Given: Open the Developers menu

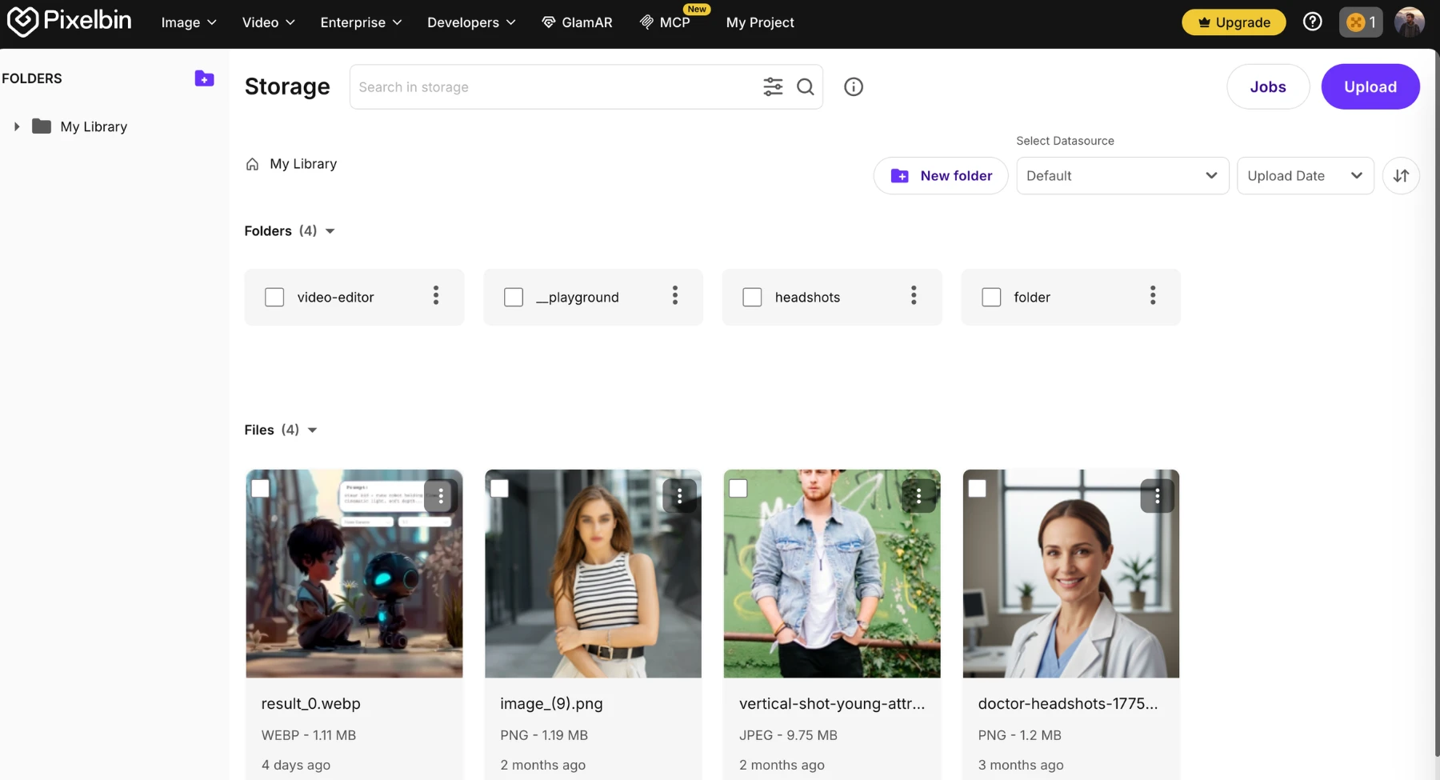Looking at the screenshot, I should point(471,22).
